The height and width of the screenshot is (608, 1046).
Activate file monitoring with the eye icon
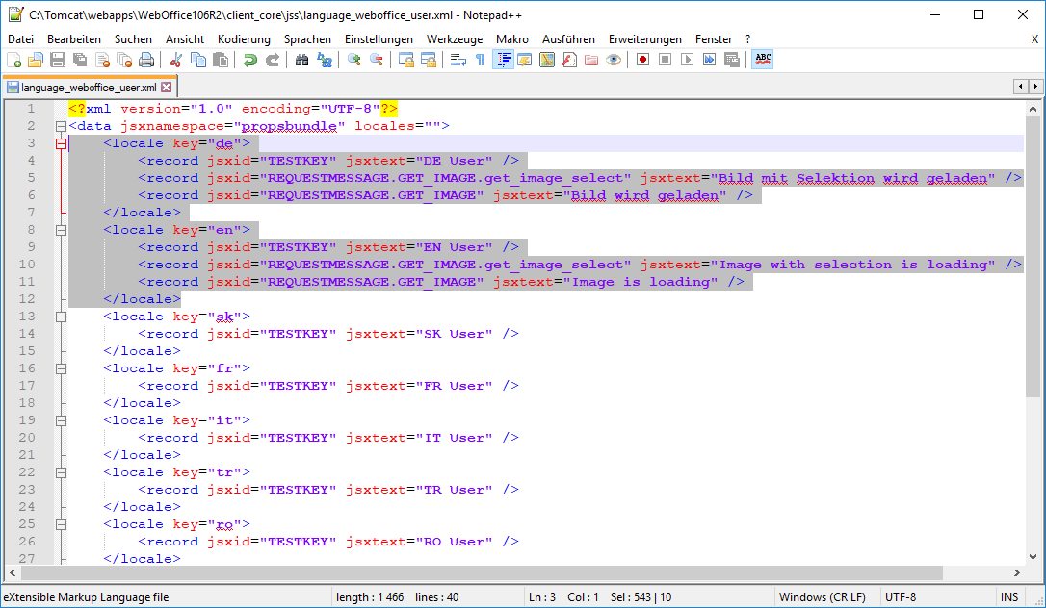pos(613,59)
